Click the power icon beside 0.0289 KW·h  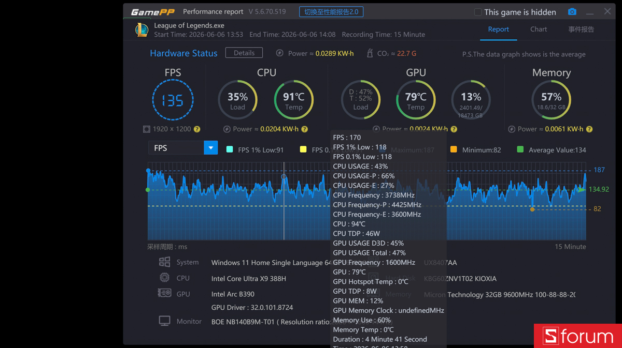280,53
